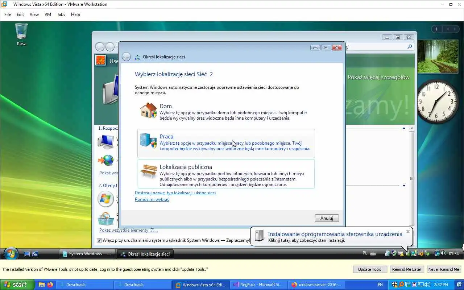The image size is (464, 290).
Task: Click Switch between windows quick launch icon
Action: [x=35, y=254]
